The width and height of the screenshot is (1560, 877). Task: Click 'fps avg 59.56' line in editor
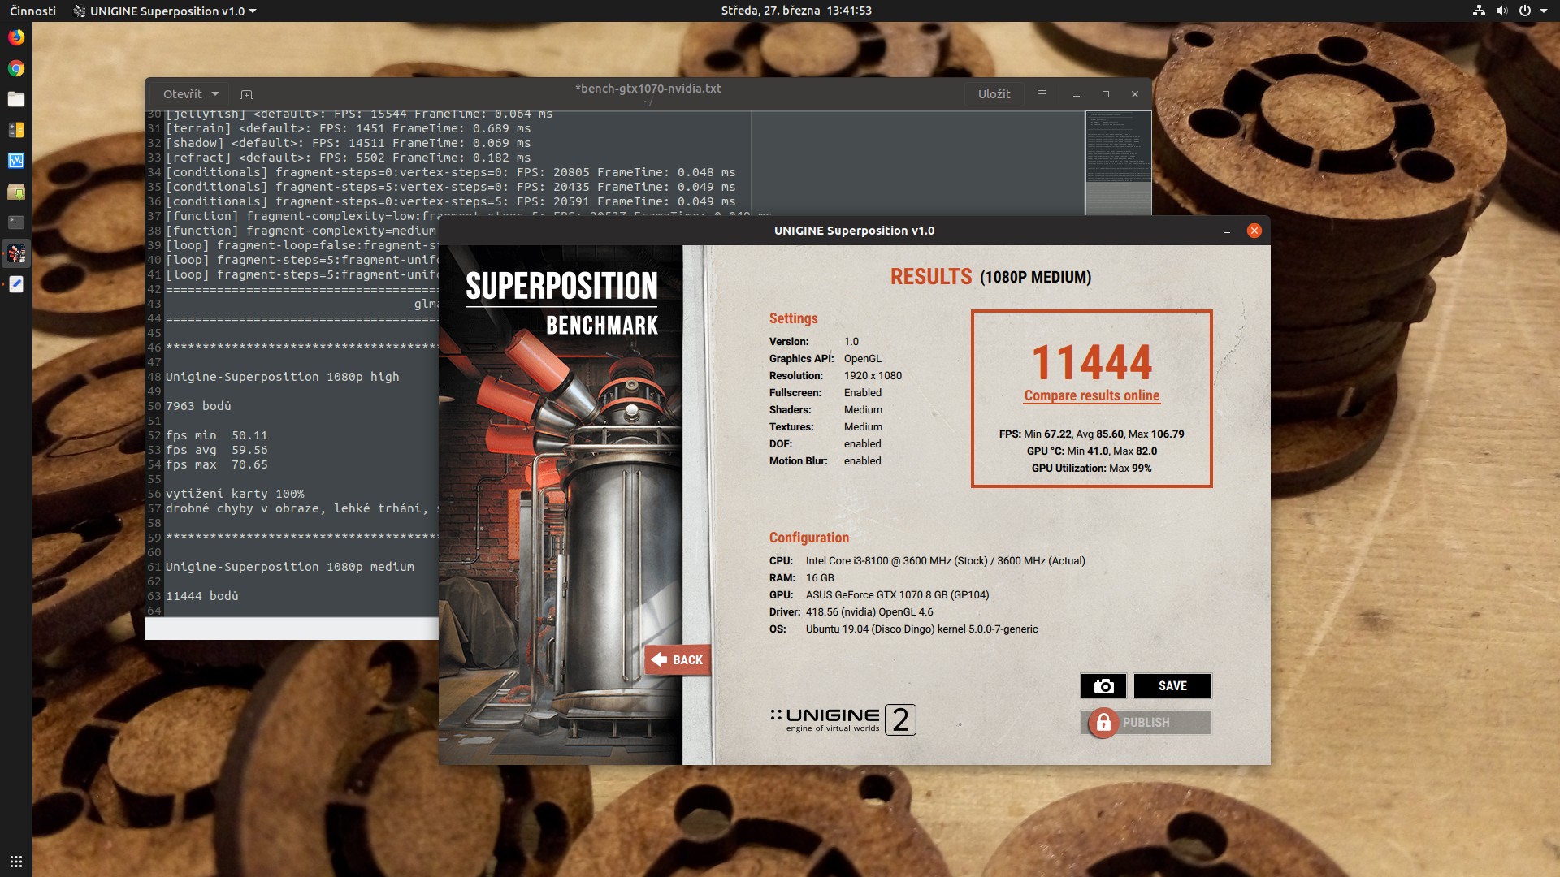coord(217,450)
